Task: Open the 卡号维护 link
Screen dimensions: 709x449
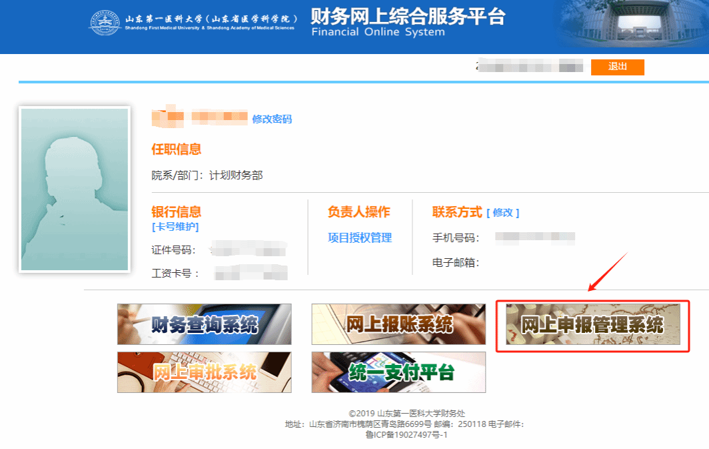Action: 175,227
